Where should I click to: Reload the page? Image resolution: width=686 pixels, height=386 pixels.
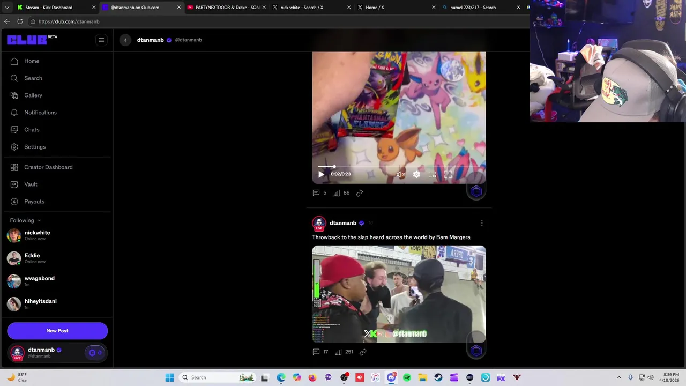[20, 21]
